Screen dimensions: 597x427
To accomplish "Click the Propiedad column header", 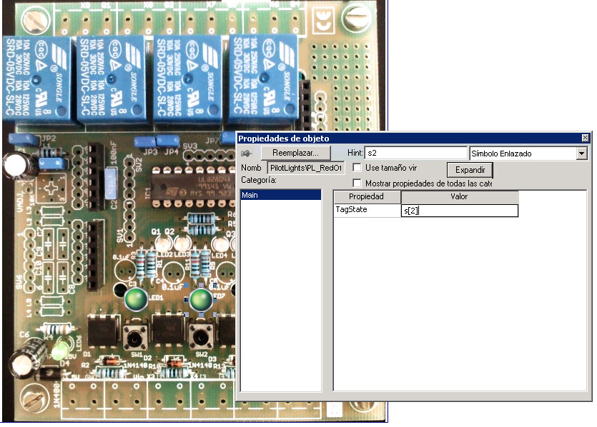I will click(x=367, y=196).
